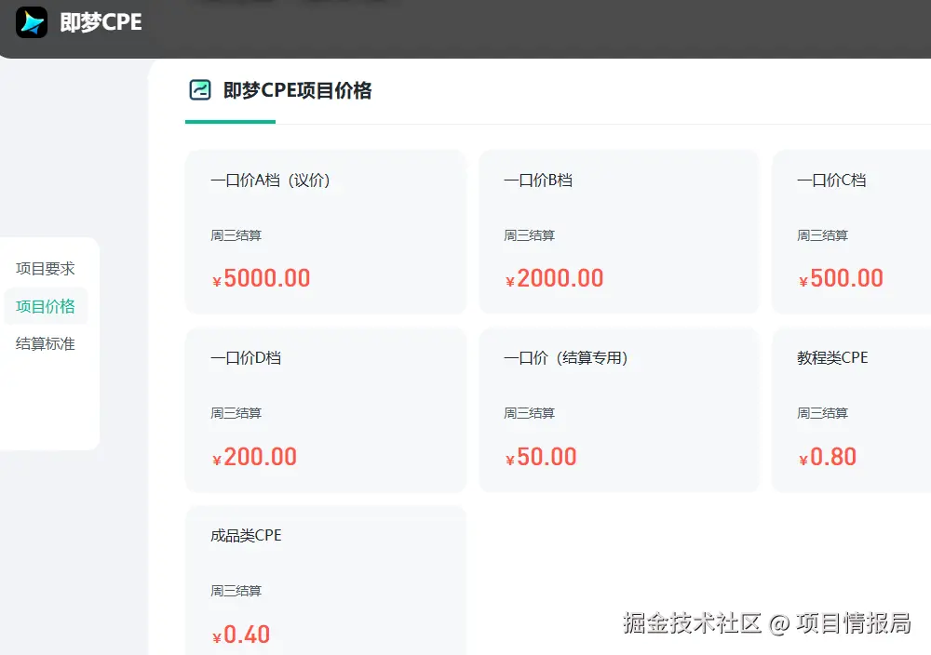Click the ¥5000.00 price text

[263, 277]
